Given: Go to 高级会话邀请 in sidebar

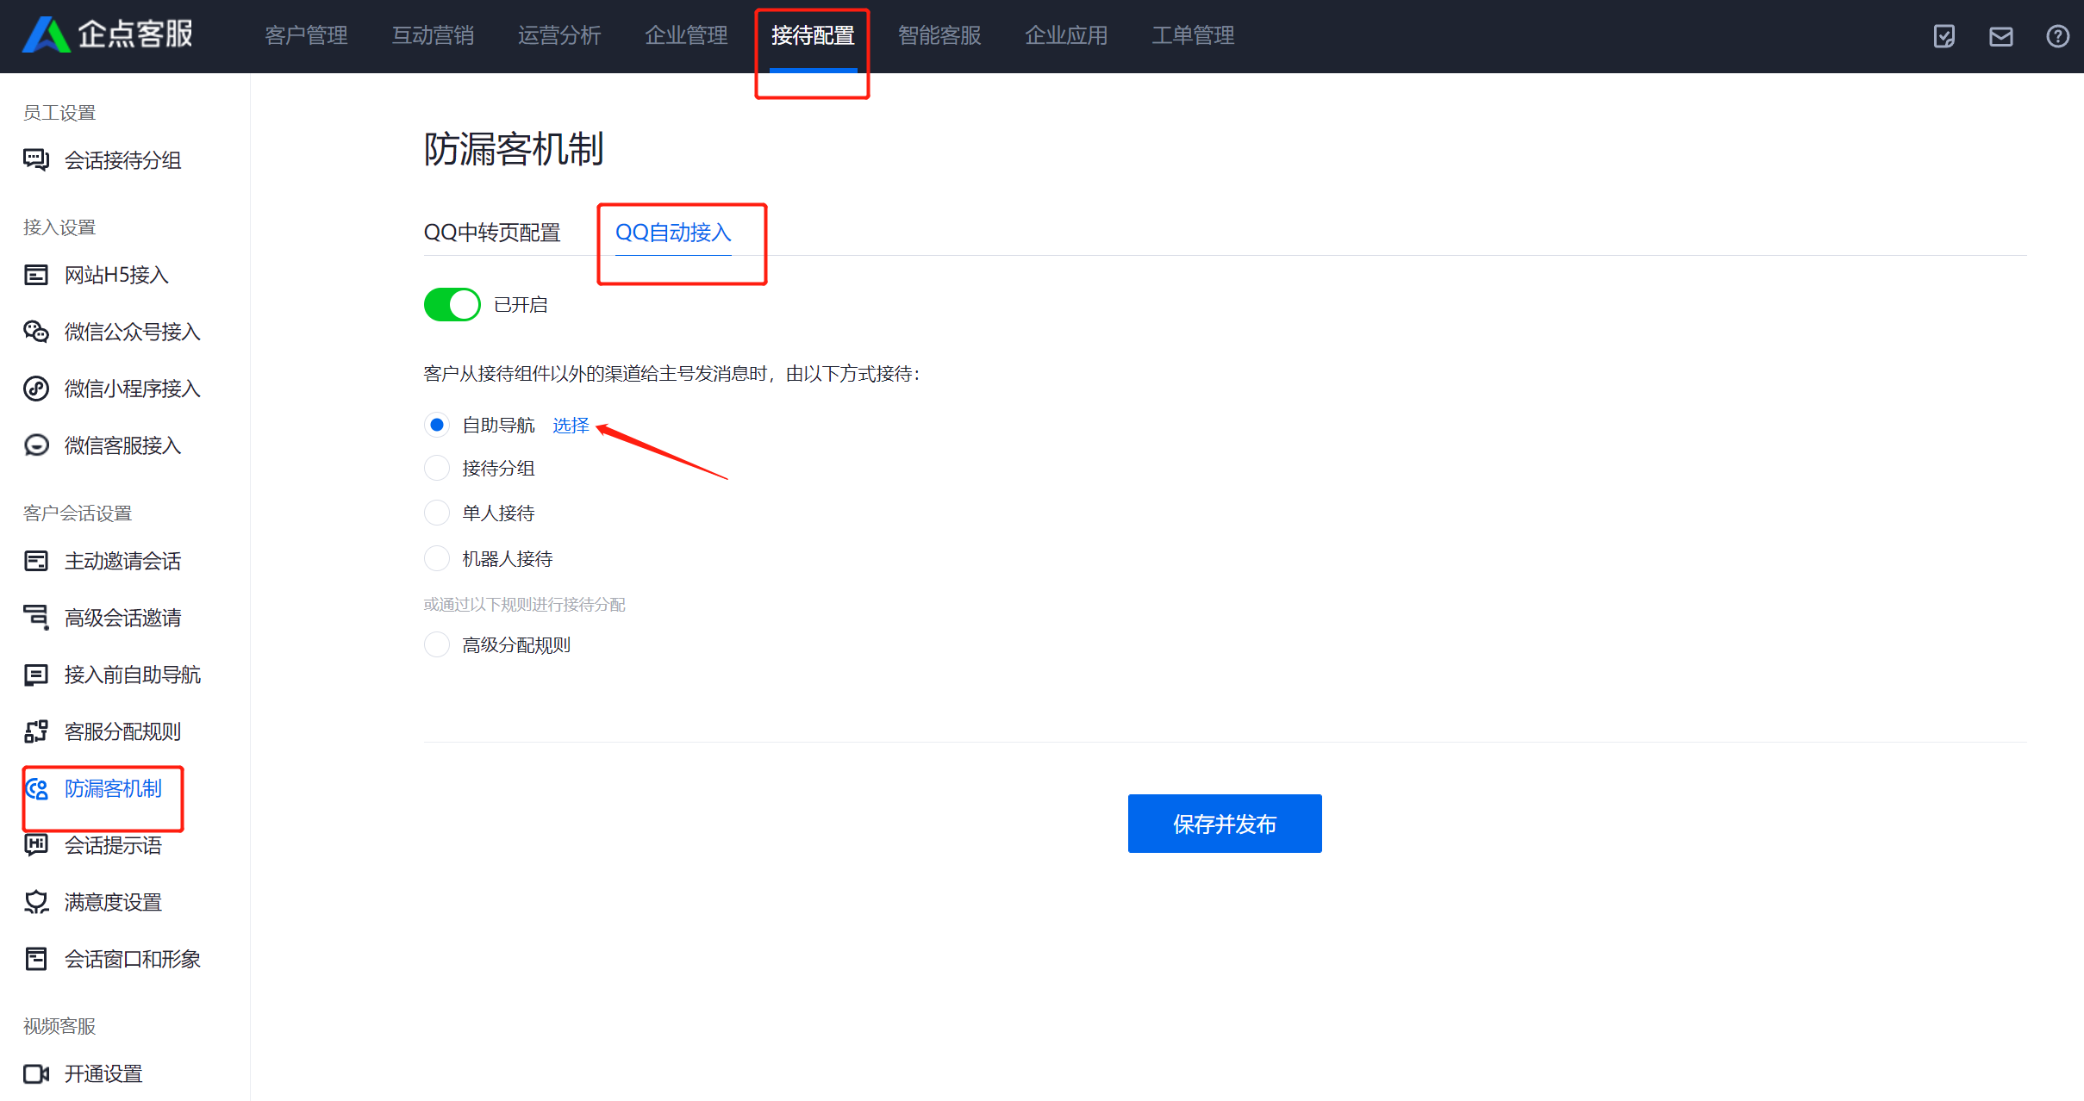Looking at the screenshot, I should point(123,618).
